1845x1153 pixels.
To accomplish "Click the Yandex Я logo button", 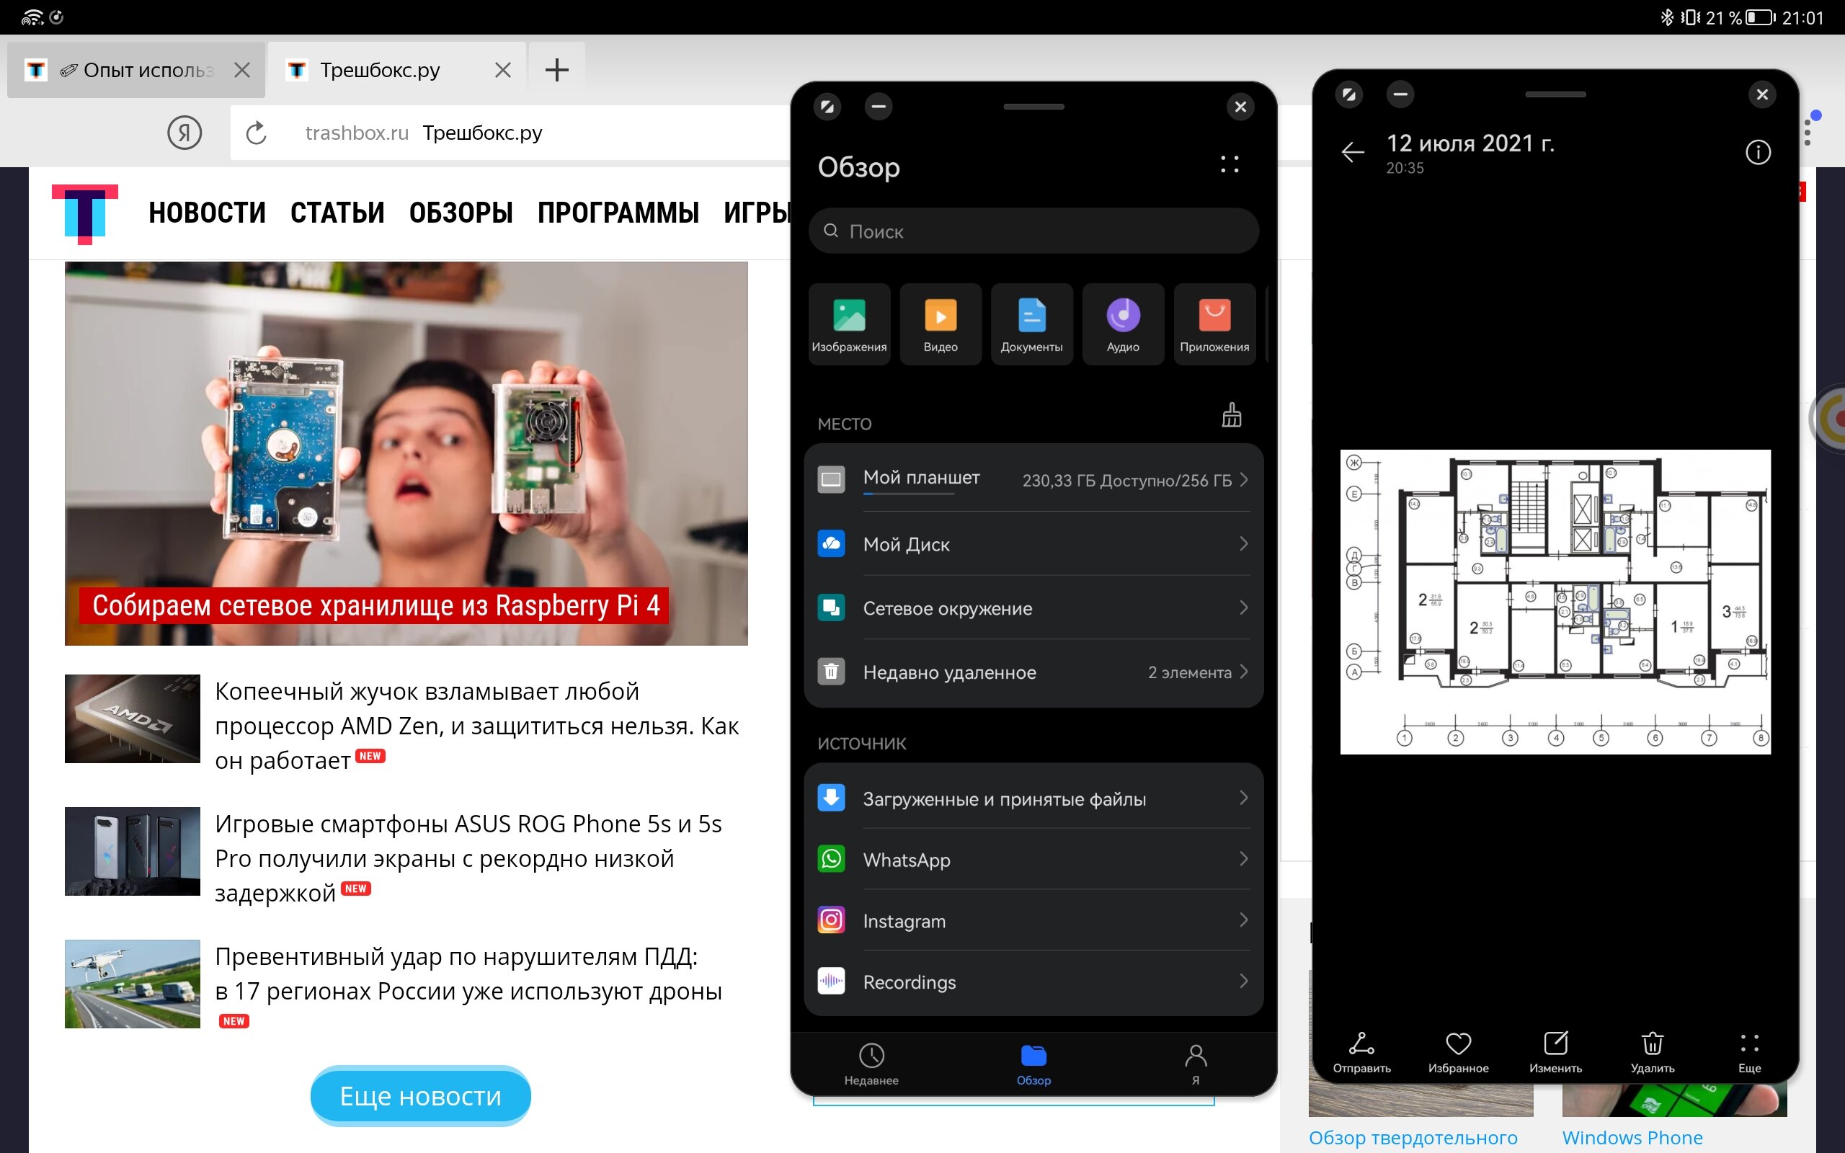I will tap(184, 133).
